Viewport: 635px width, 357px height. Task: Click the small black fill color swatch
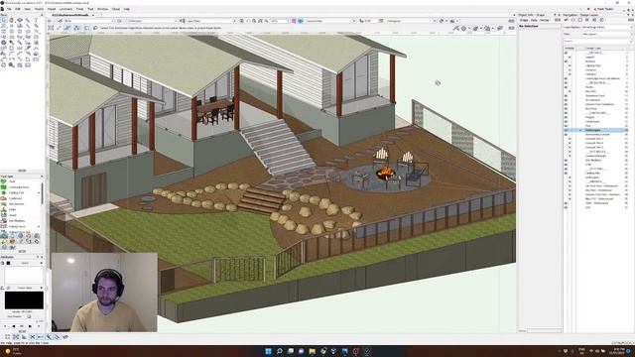8,263
